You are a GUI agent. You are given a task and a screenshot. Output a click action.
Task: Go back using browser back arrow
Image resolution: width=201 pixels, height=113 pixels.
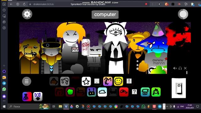click(x=11, y=4)
